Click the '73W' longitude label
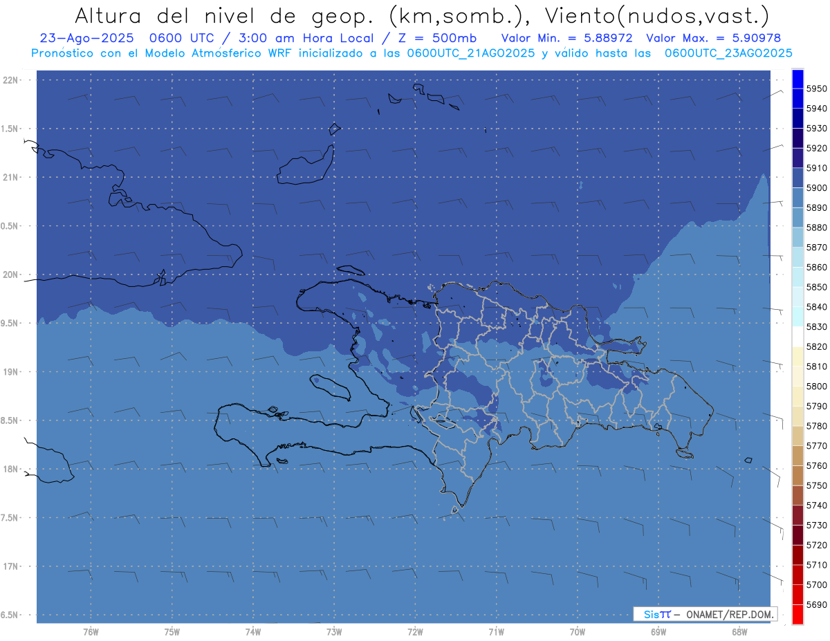The width and height of the screenshot is (830, 641). click(334, 632)
